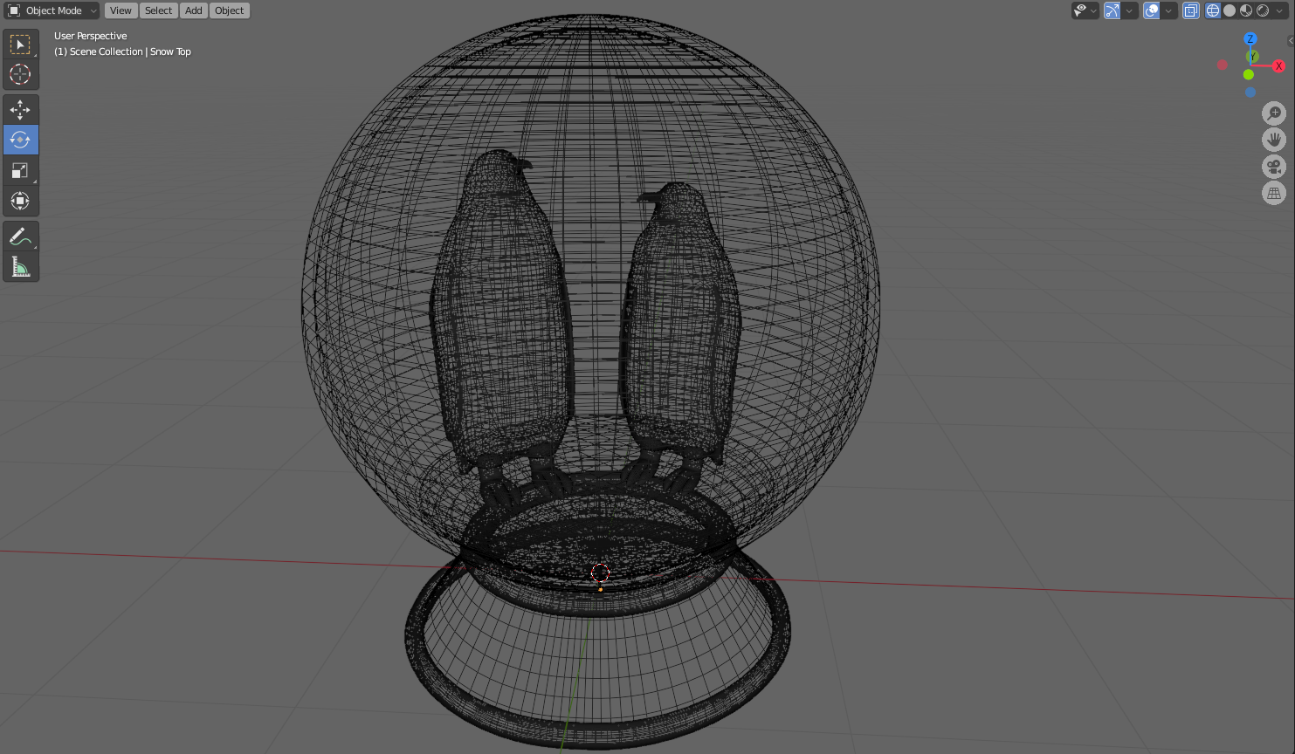Click the 'Scene Collection | Snow Top' text

click(x=130, y=51)
